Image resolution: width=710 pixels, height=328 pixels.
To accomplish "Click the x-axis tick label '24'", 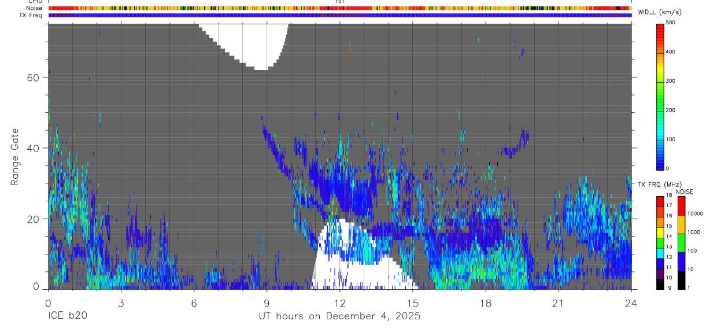I will (x=631, y=303).
